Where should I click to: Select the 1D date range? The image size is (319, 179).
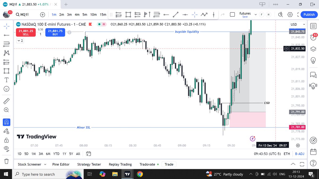pyautogui.click(x=19, y=154)
